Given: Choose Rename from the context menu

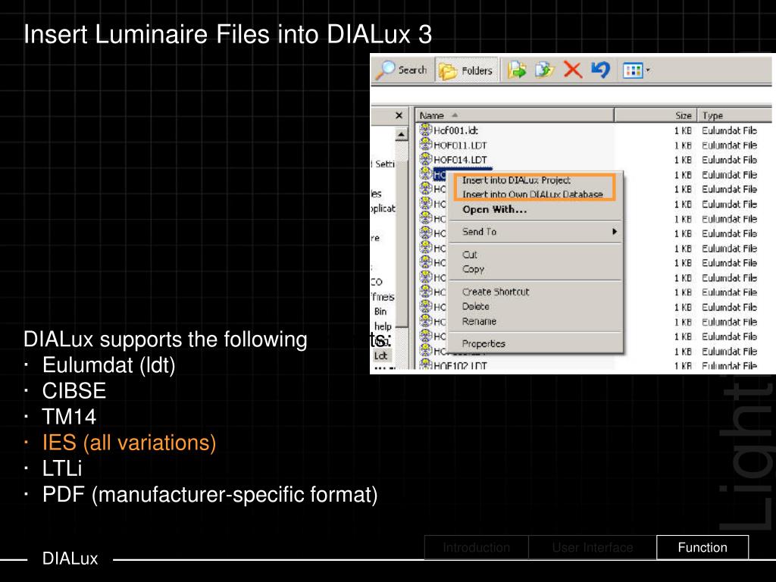Looking at the screenshot, I should [479, 321].
